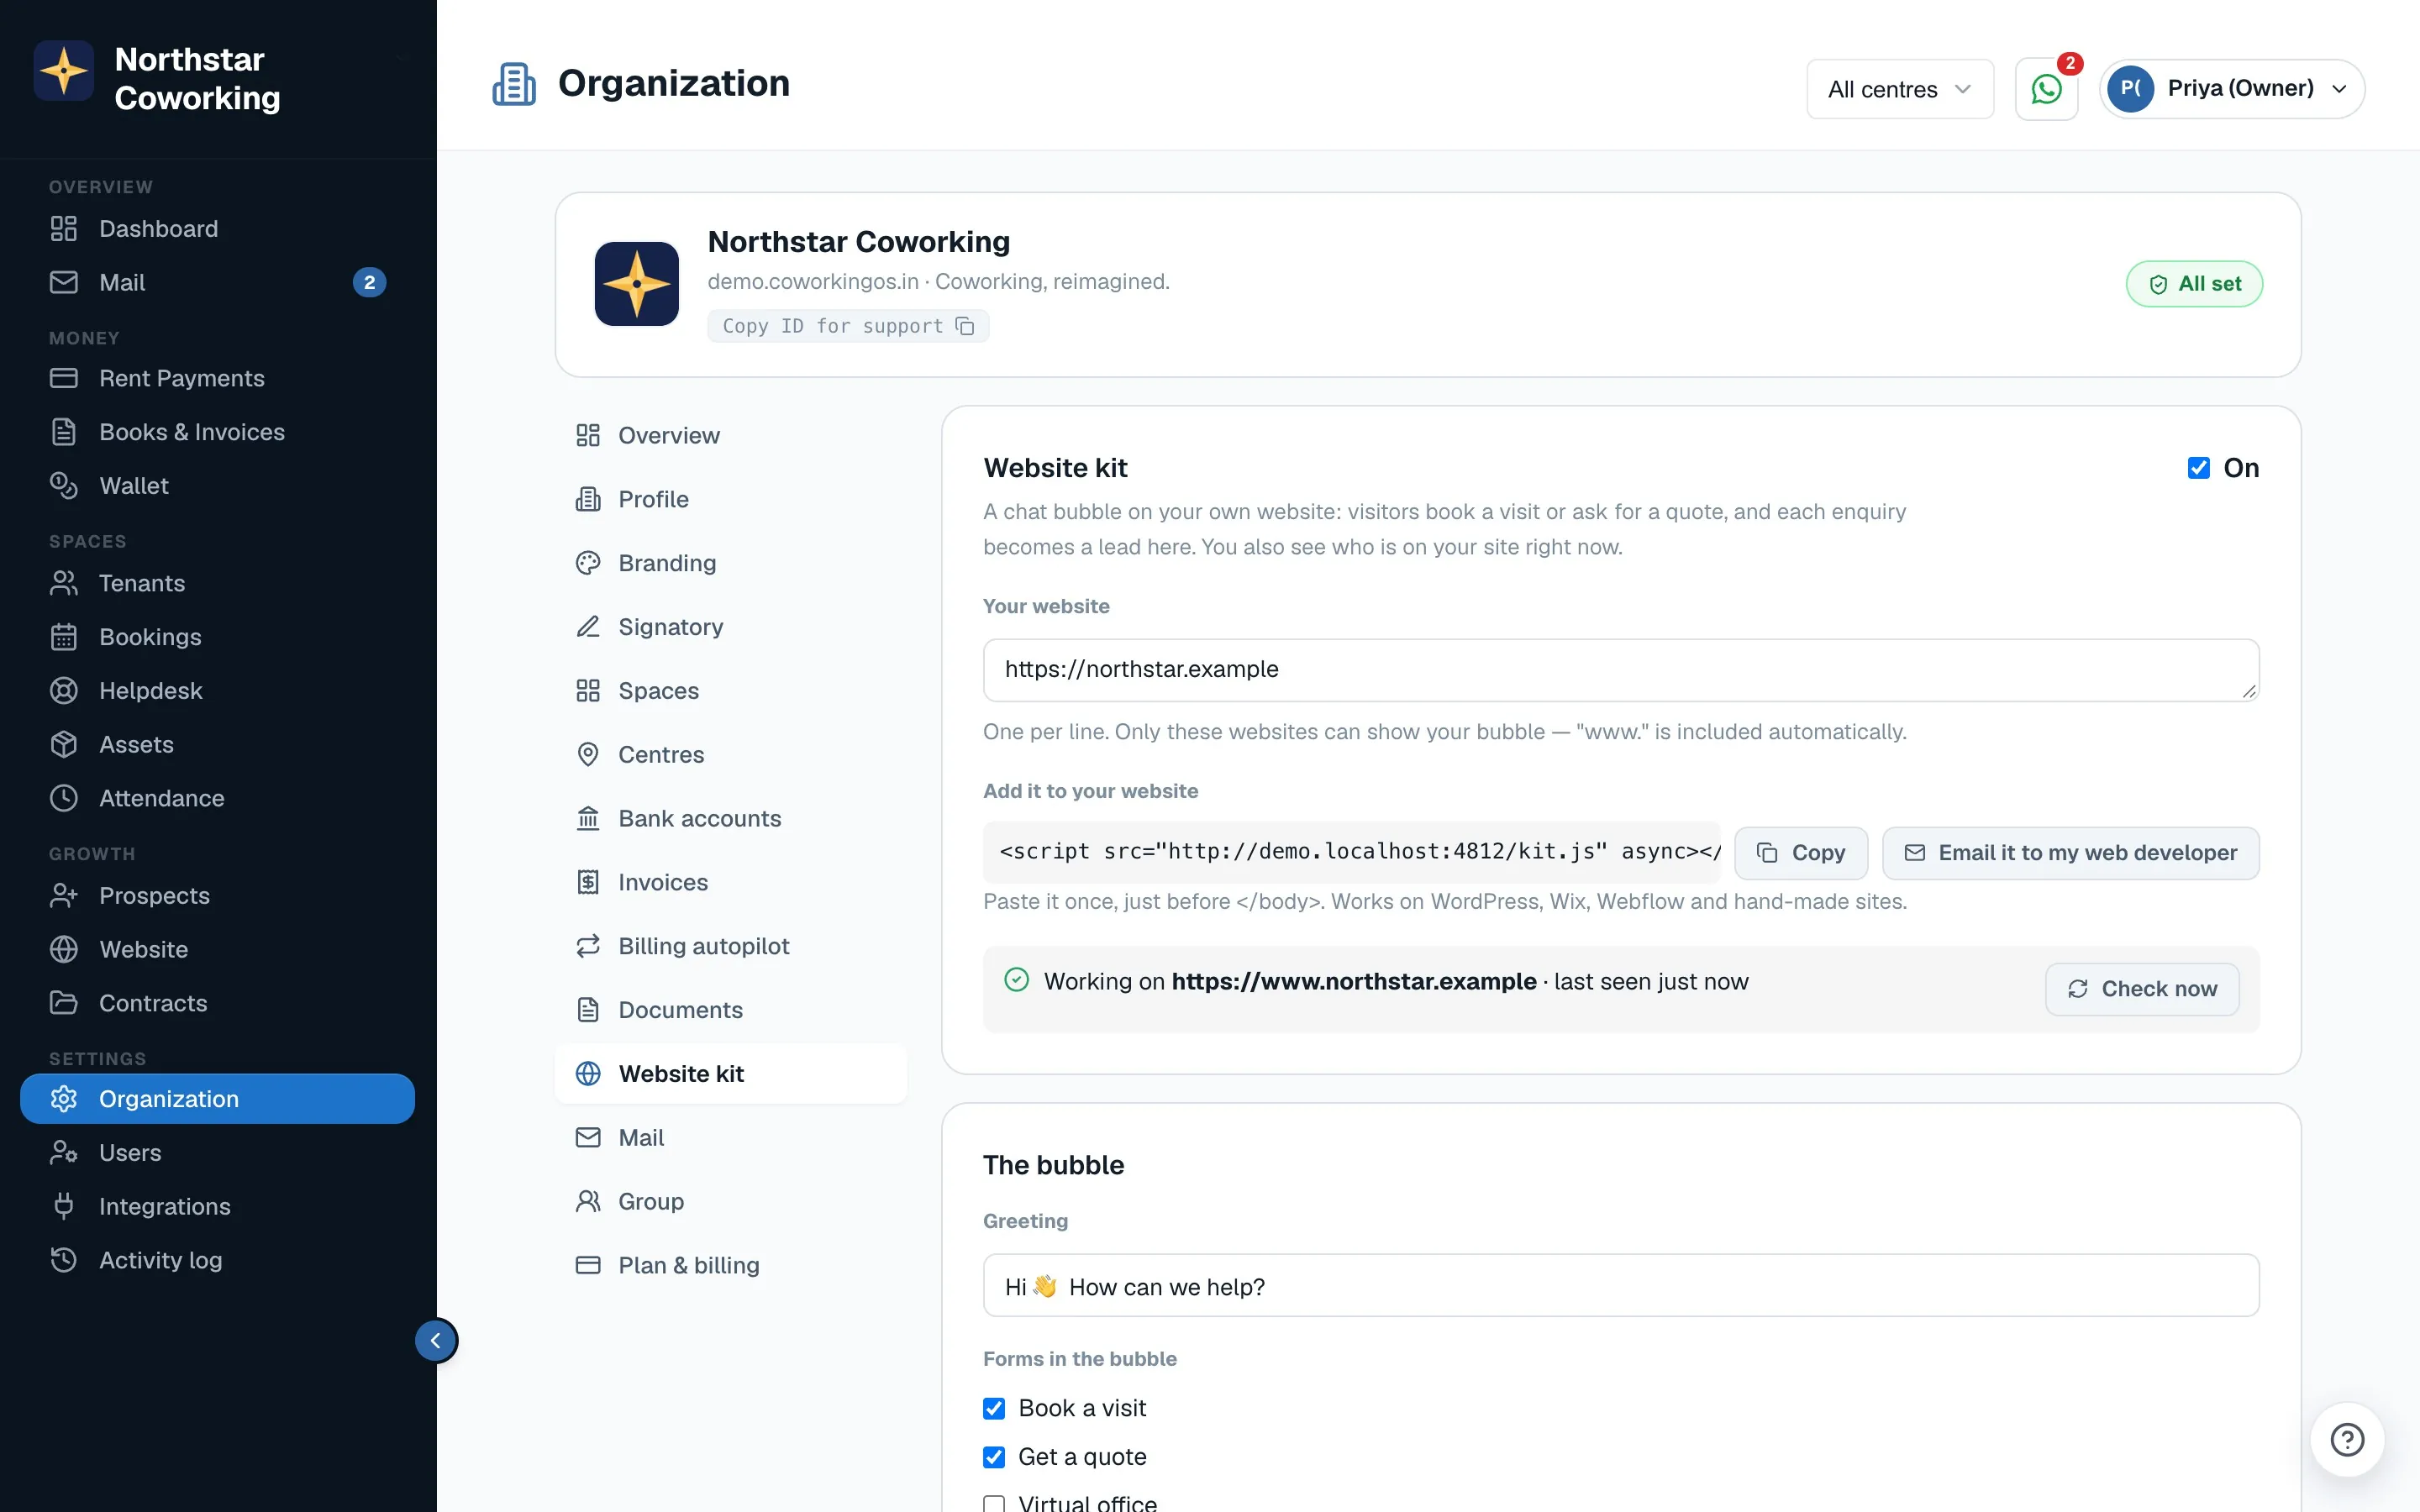Click the Northstar Coworking logo in the sidebar

point(64,71)
